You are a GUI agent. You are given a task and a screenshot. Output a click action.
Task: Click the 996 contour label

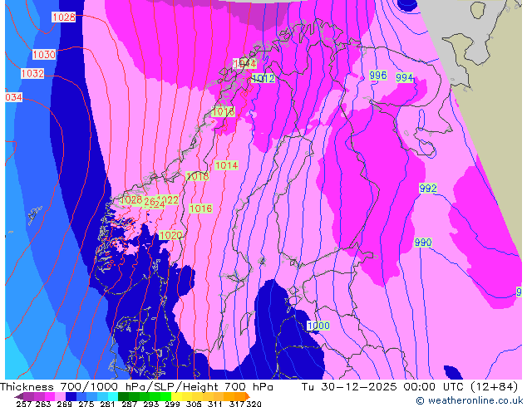377,76
